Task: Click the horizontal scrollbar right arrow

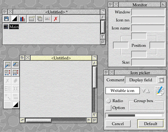Action: (x=89, y=120)
